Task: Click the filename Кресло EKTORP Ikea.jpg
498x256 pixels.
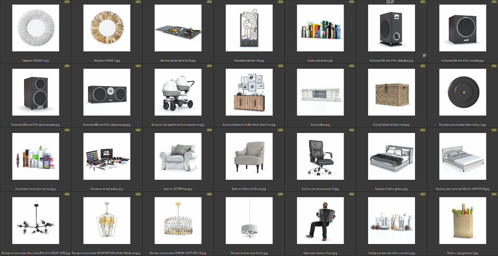Action: click(178, 189)
